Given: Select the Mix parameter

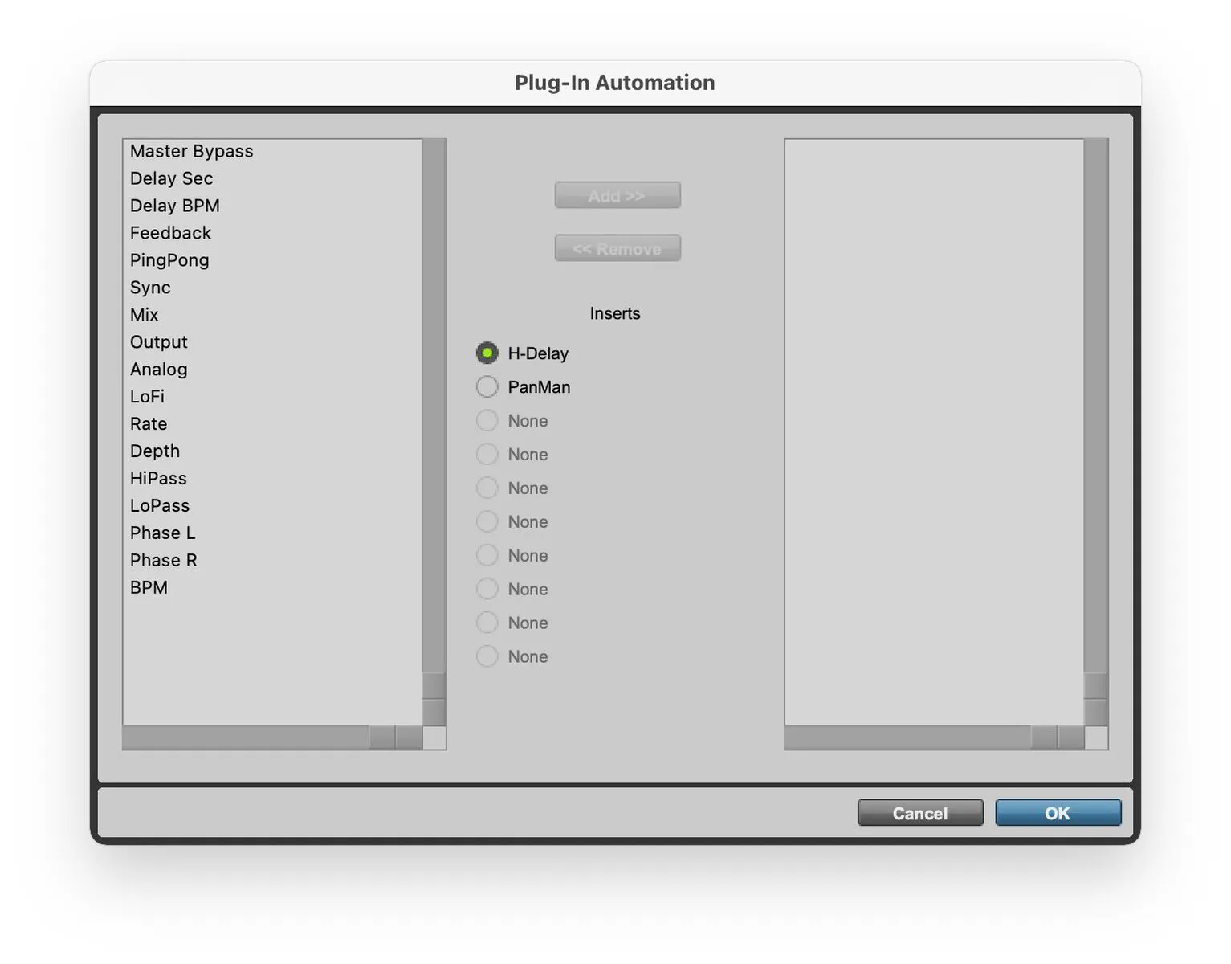Looking at the screenshot, I should point(144,314).
